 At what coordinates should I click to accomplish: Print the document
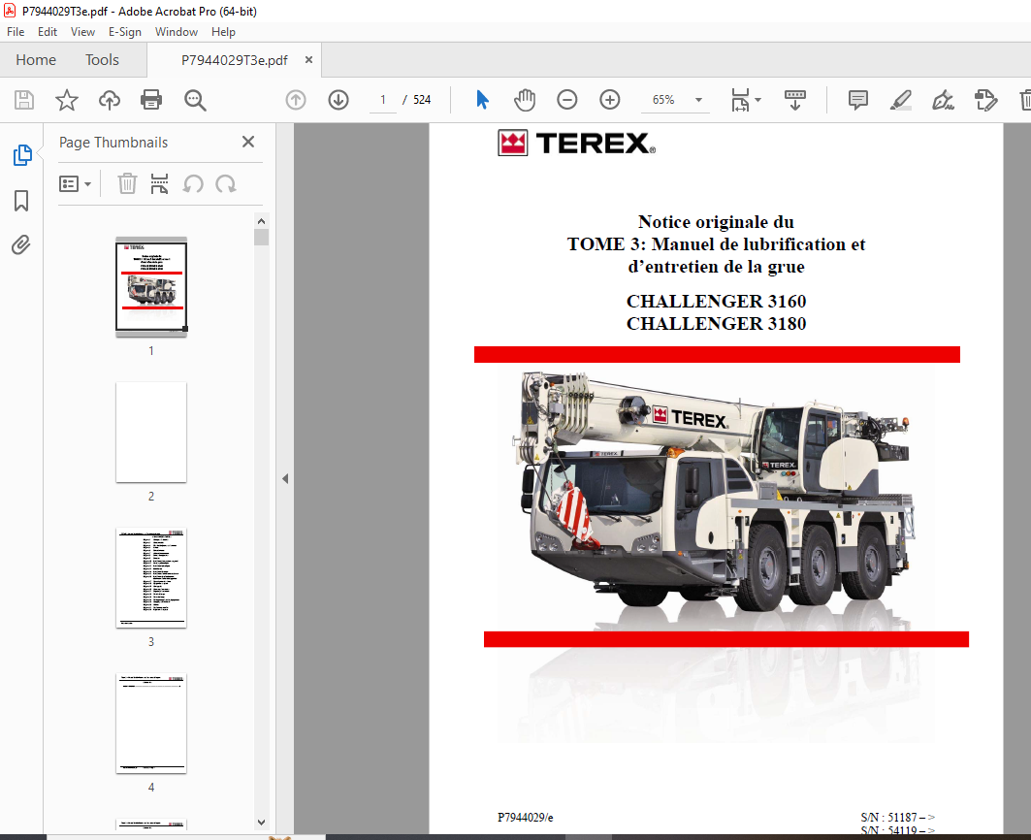(151, 100)
